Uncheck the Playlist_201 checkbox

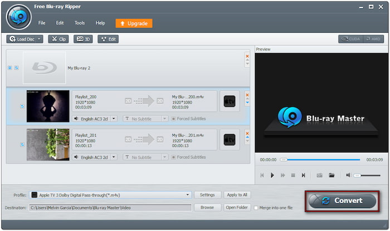click(22, 145)
